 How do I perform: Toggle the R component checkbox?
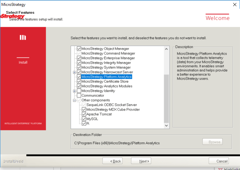[84, 124]
